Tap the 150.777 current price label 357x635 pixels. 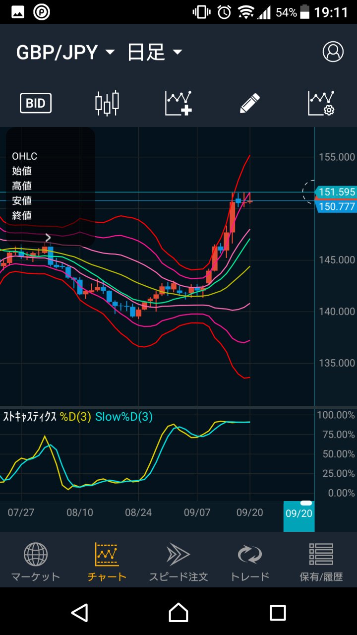click(x=337, y=206)
